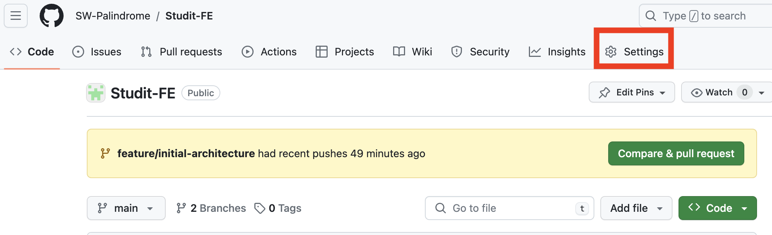Click Compare & pull request button
Image resolution: width=772 pixels, height=235 pixels.
tap(676, 153)
